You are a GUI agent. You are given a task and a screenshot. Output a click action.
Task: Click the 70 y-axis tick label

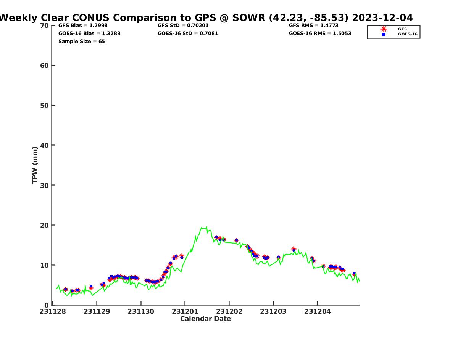(45, 26)
